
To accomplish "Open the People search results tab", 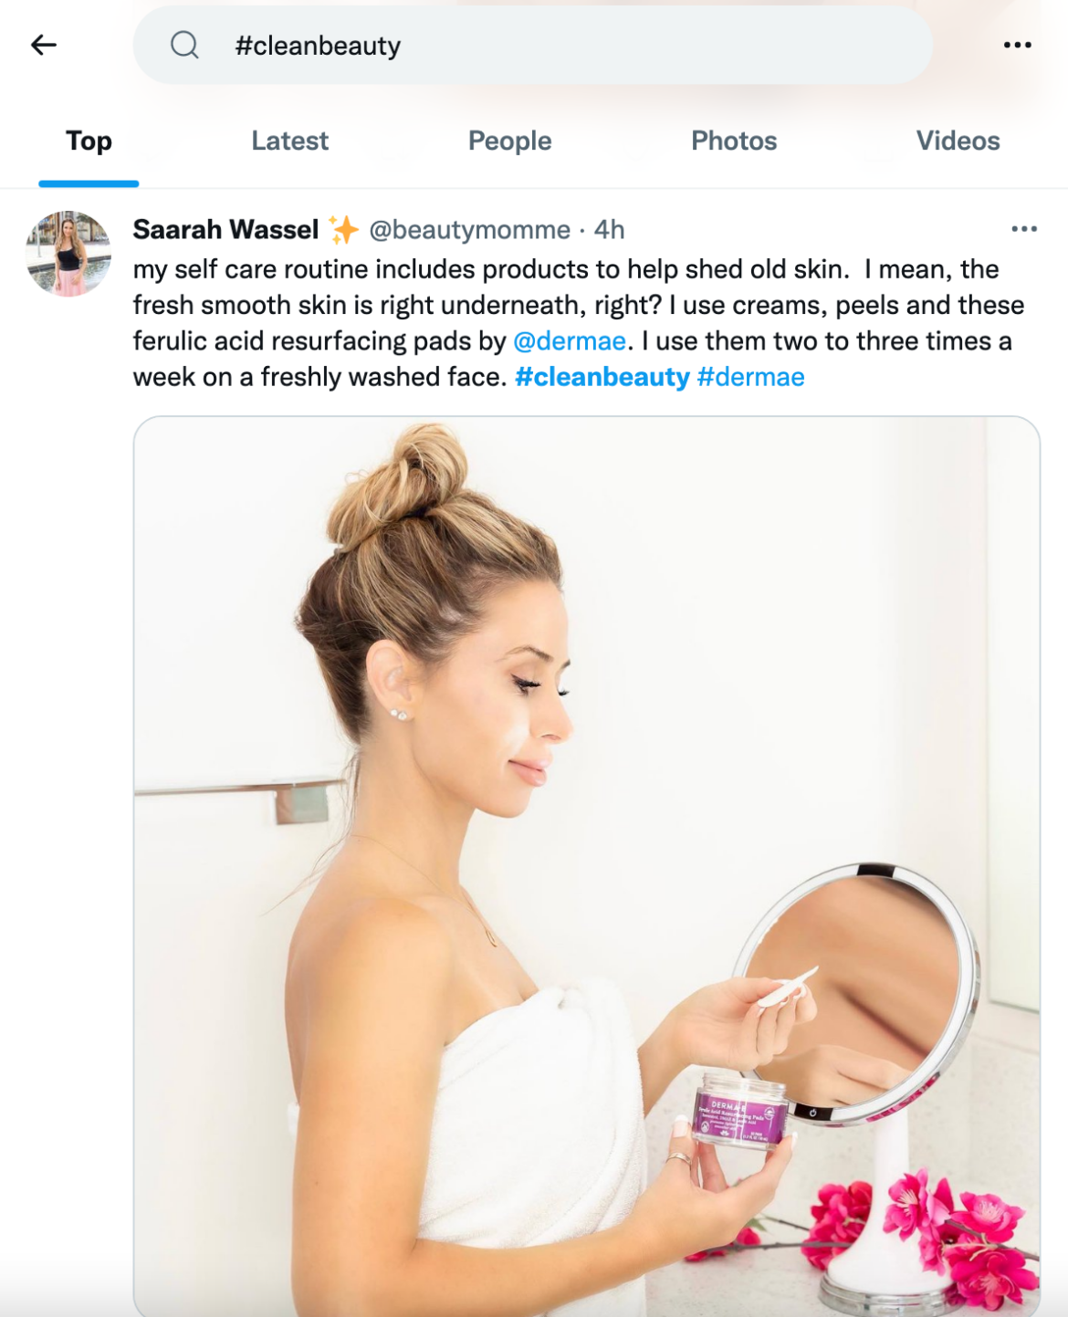I will pyautogui.click(x=509, y=141).
